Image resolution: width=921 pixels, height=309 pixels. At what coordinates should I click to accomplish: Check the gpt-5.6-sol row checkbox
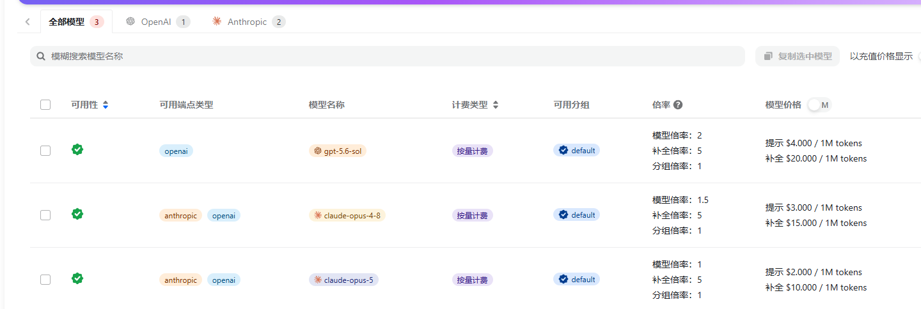(x=45, y=151)
